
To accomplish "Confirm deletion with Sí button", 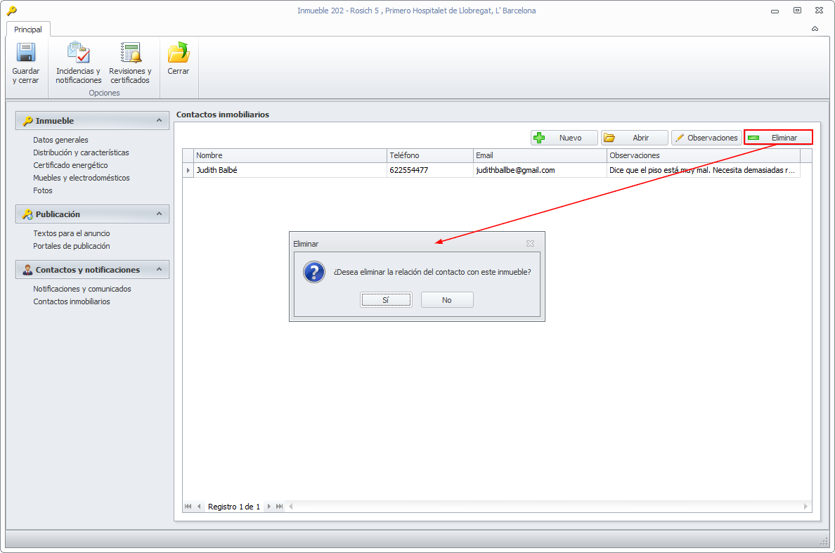I will [386, 300].
